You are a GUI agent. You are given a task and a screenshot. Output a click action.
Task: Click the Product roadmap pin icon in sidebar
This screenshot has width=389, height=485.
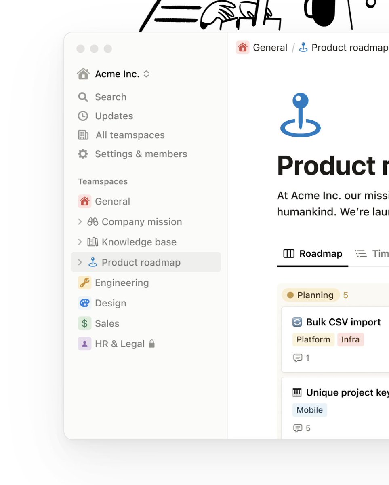click(x=93, y=262)
